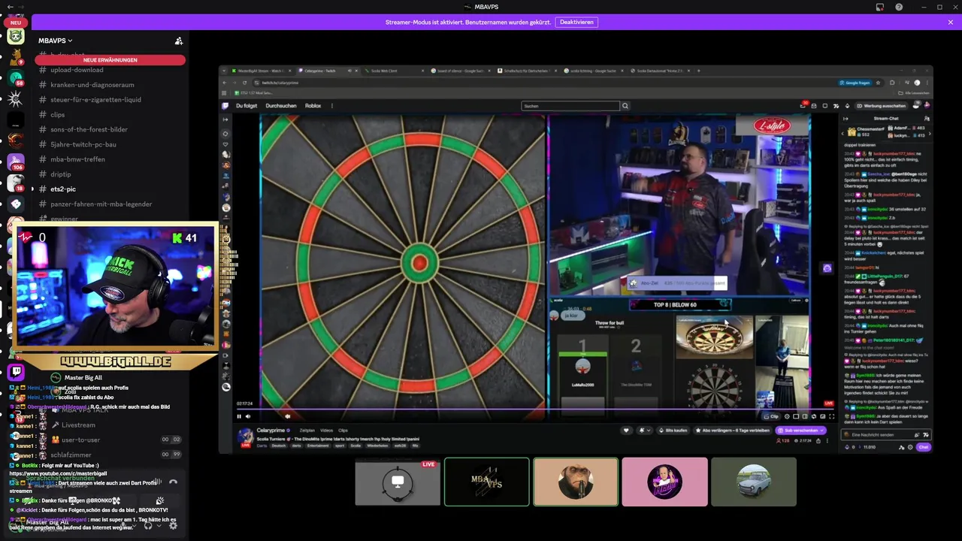Click Deaktivieren in streamer mode banner
The image size is (962, 541).
tap(576, 23)
